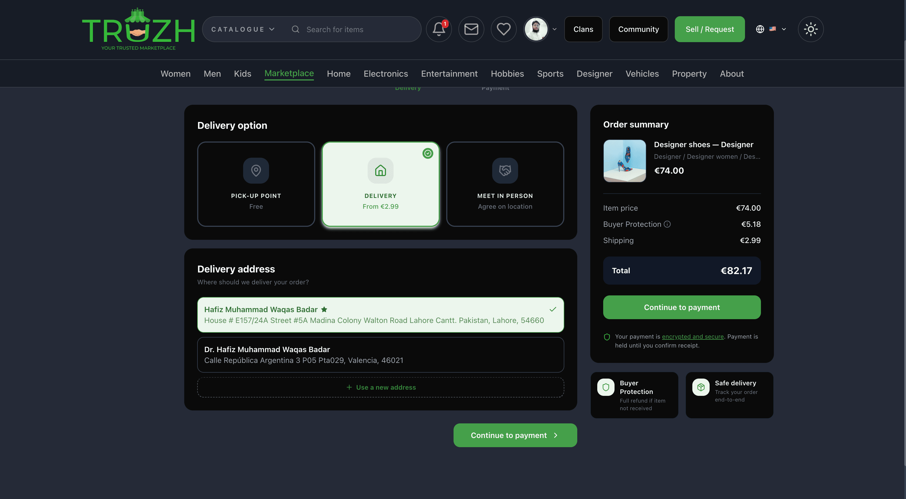Click the search magnifier icon

(296, 29)
